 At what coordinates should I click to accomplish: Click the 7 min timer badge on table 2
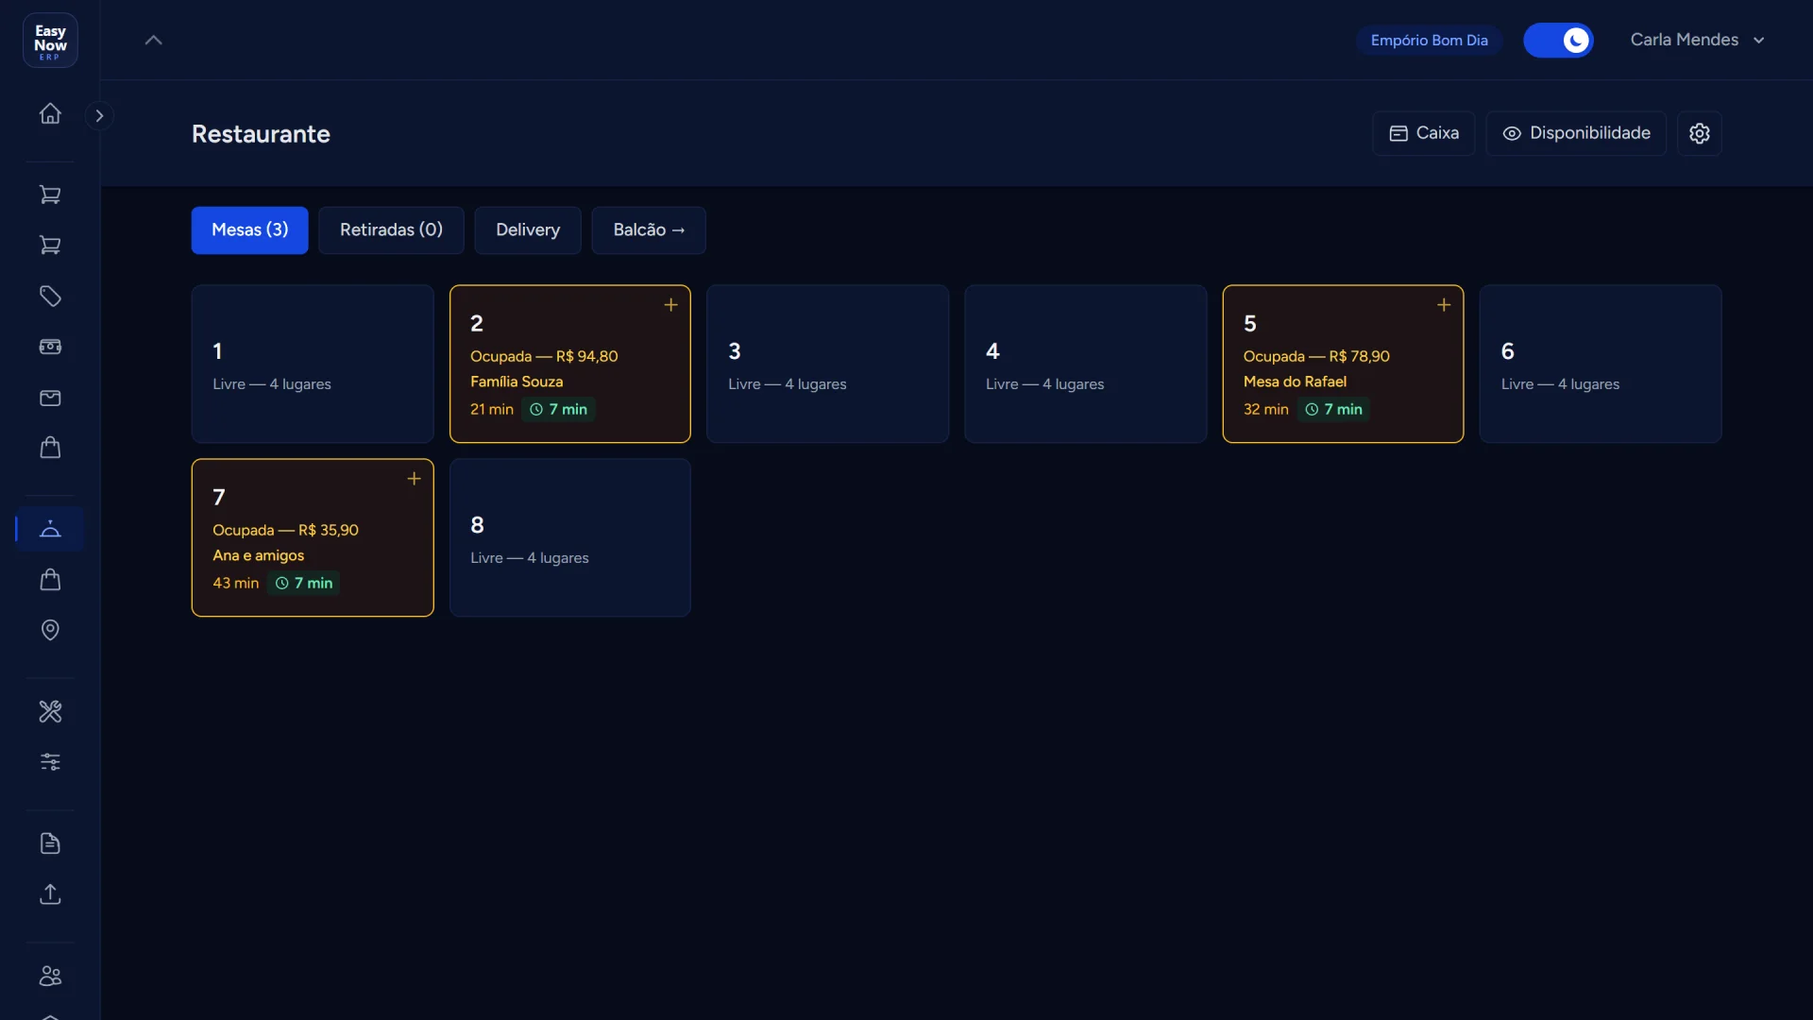pos(558,409)
